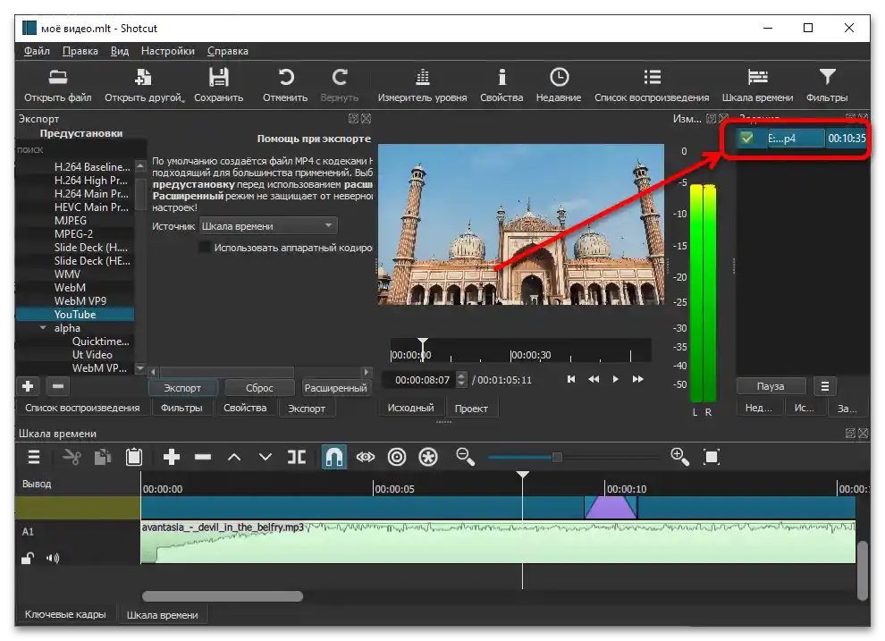
Task: Ripple delete with the minus icon
Action: point(203,457)
